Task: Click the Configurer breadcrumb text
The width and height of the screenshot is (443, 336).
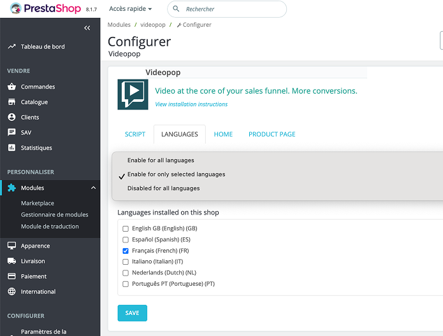Action: point(197,25)
